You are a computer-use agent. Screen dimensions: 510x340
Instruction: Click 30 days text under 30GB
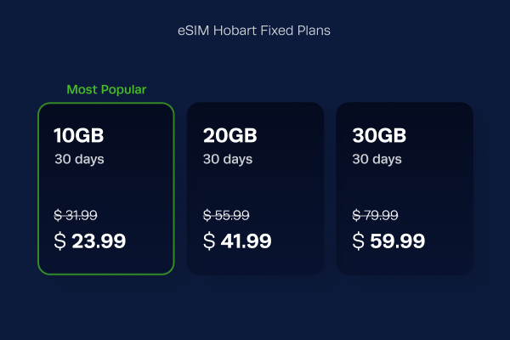click(377, 160)
